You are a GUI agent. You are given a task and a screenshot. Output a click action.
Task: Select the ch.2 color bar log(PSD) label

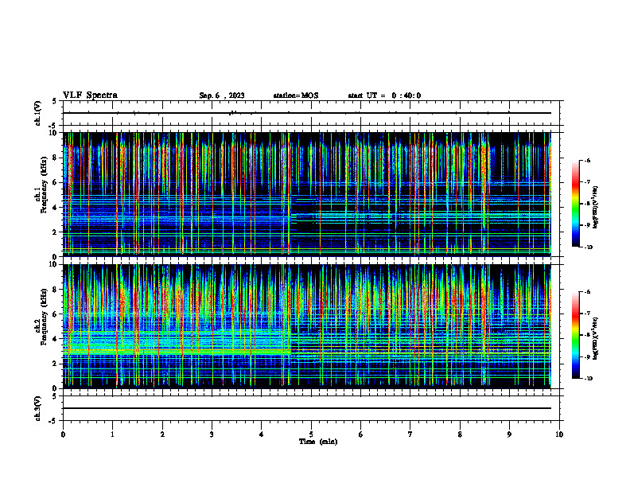[x=596, y=339]
